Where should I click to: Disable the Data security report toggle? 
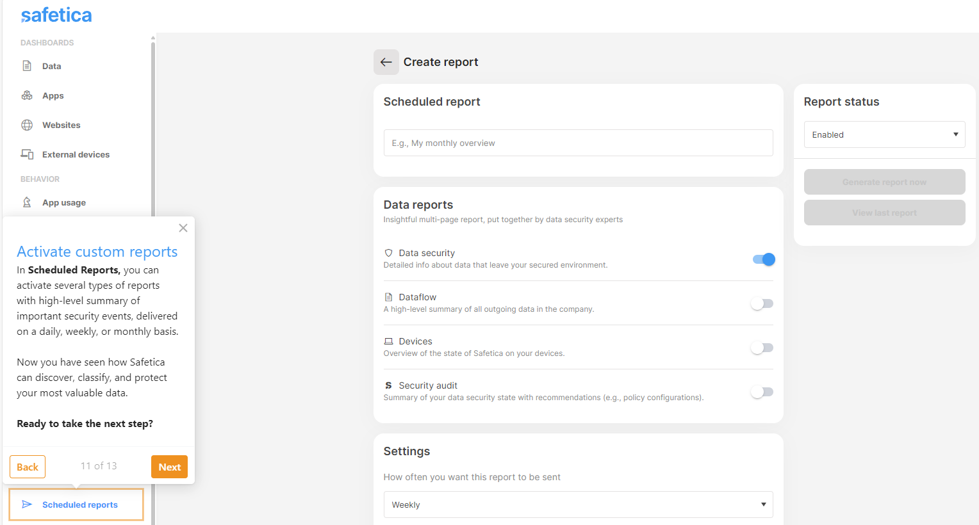pos(763,259)
